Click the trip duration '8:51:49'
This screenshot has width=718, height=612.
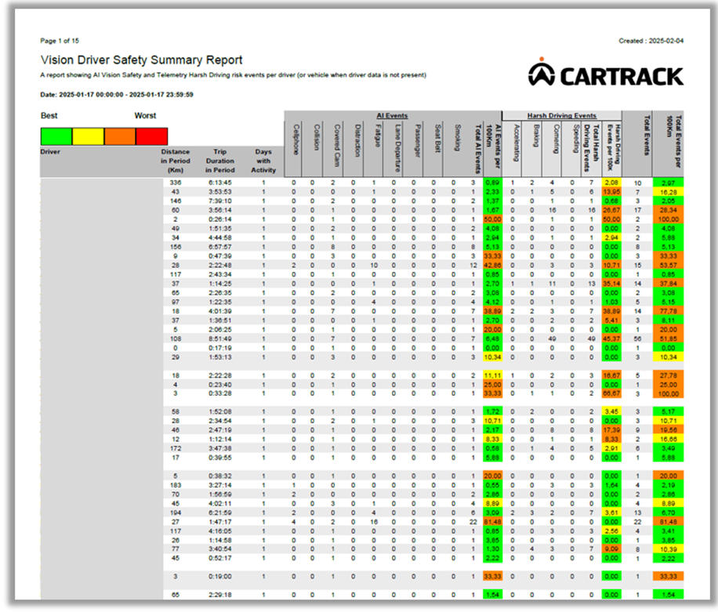coord(219,339)
